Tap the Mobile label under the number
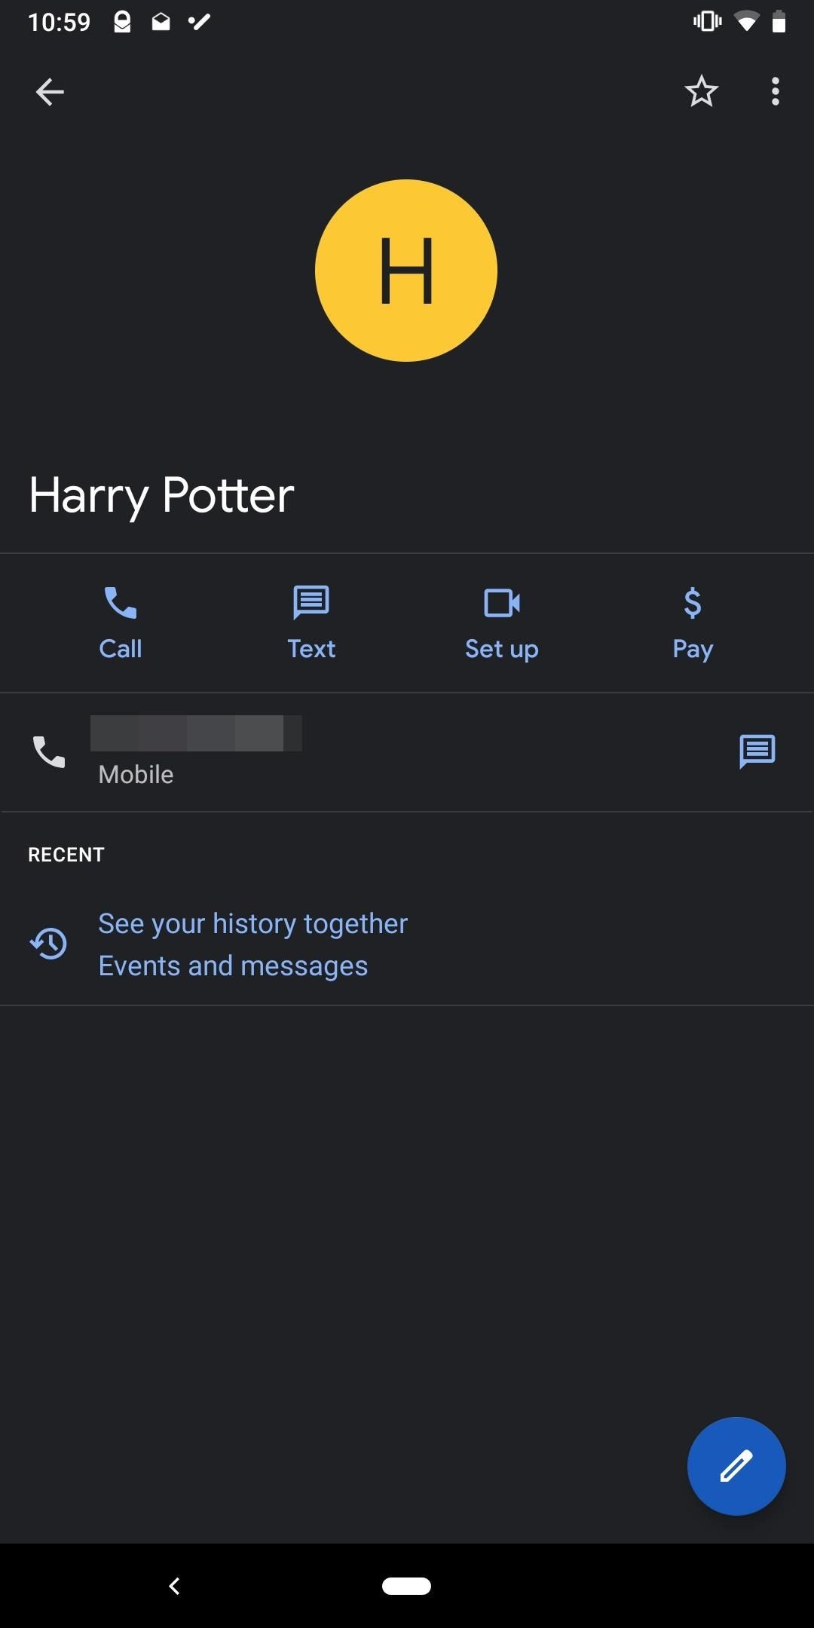The image size is (814, 1628). tap(136, 775)
